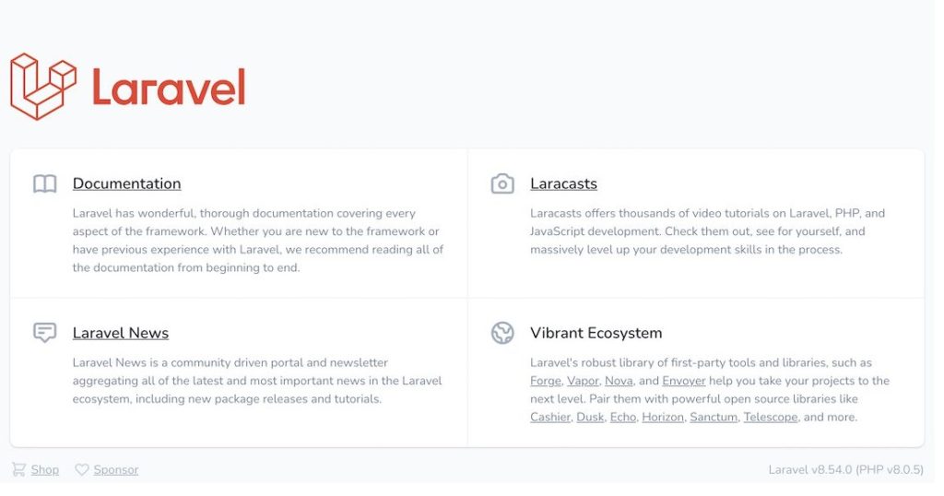
Task: Follow the Forge link
Action: [x=545, y=381]
